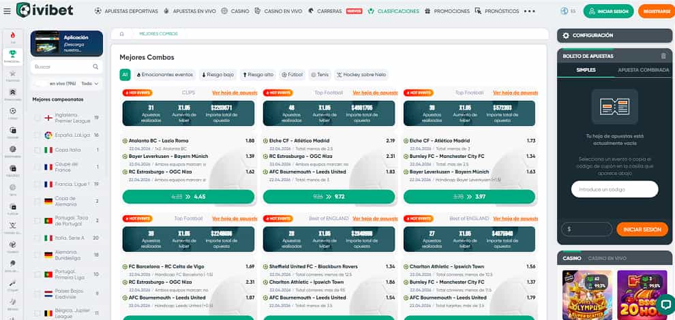Click the orange INICIAR SESIÓN bet slip button
This screenshot has height=320, width=675.
[642, 229]
